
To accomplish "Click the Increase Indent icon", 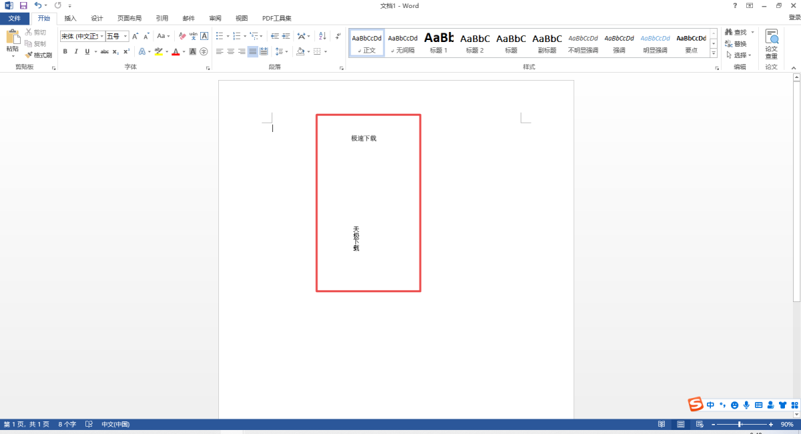I will pos(286,36).
